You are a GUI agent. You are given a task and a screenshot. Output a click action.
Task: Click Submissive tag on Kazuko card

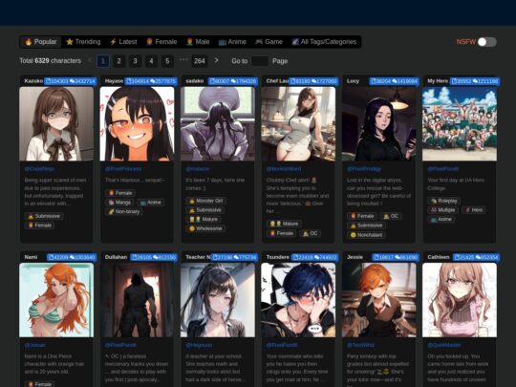click(44, 216)
